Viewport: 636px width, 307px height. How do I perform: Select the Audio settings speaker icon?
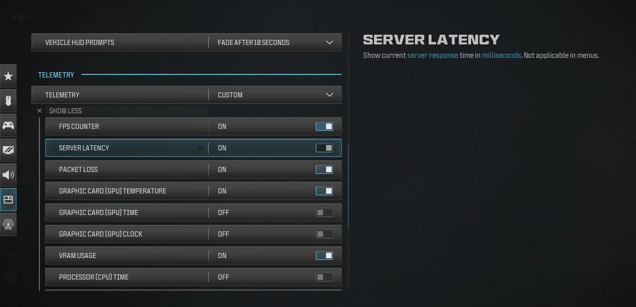click(x=8, y=175)
